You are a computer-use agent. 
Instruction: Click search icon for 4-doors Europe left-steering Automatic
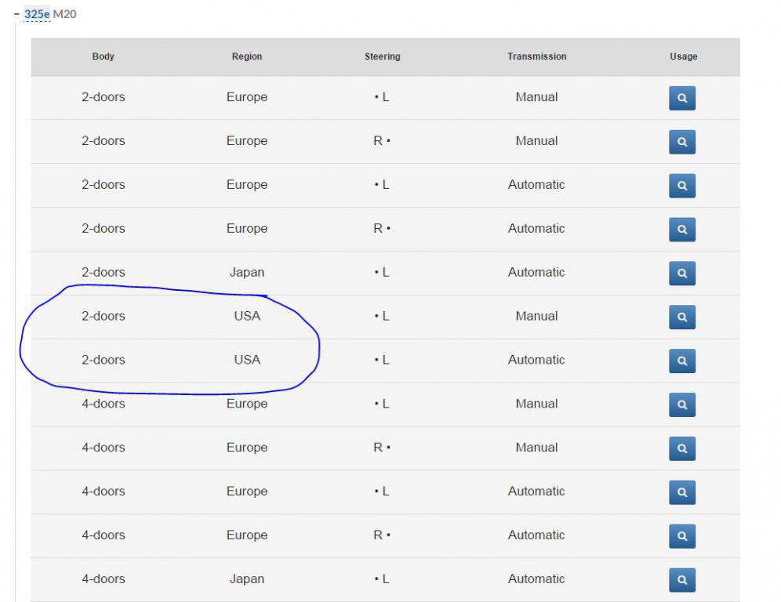coord(681,492)
